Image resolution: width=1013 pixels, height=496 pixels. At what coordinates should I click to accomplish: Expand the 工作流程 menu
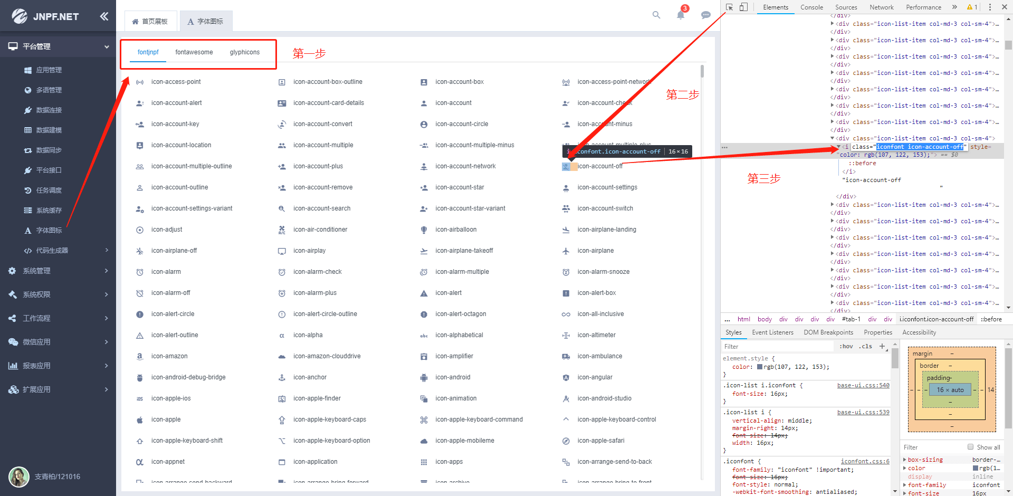tap(58, 318)
